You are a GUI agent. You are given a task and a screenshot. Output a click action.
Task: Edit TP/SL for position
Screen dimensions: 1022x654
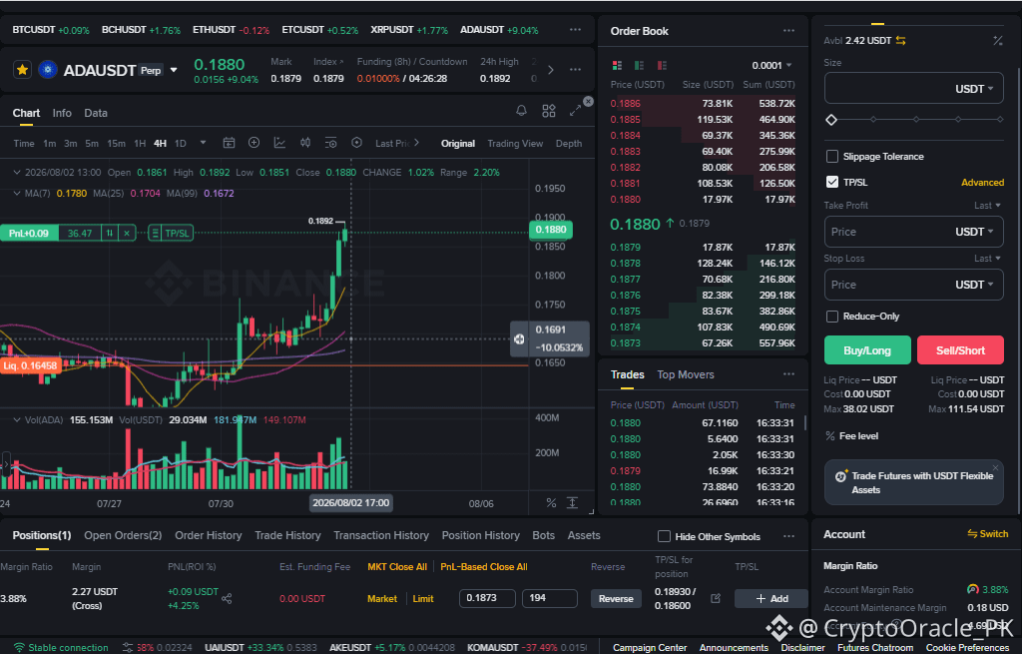715,598
